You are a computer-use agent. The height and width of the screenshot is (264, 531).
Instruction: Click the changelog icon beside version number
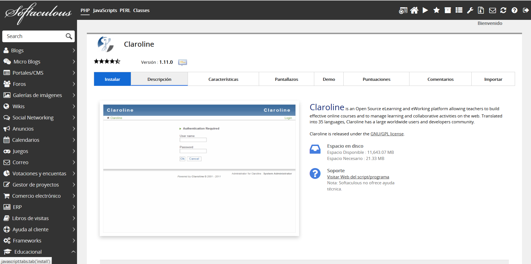tap(183, 62)
